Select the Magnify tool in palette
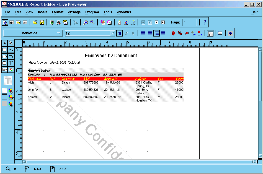This screenshot has width=263, height=174. point(11,43)
